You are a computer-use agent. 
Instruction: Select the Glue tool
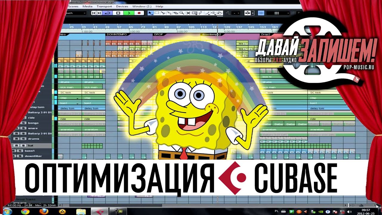click(169, 13)
